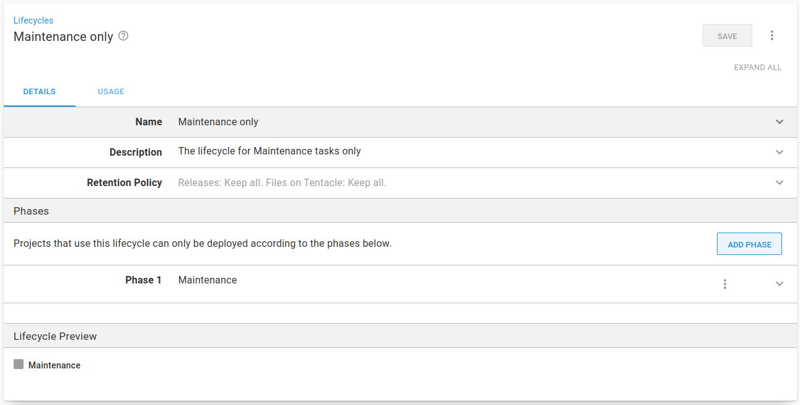Click the description text about Maintenance tasks
Viewport: 800px width, 405px height.
(x=270, y=151)
